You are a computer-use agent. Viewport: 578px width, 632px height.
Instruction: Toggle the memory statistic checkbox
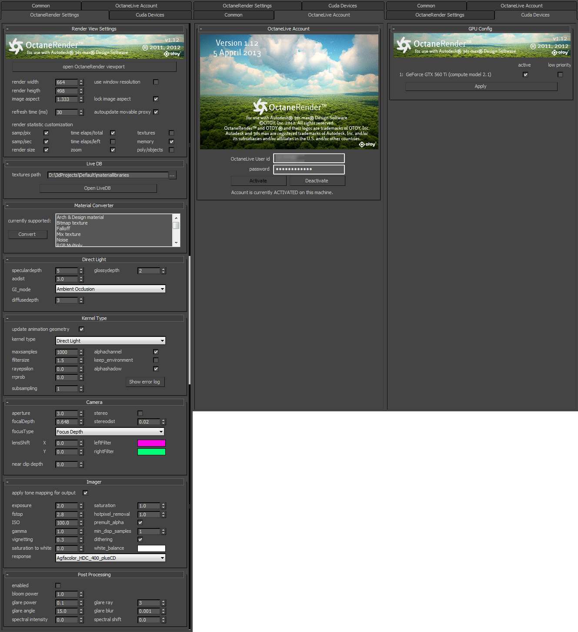click(171, 141)
